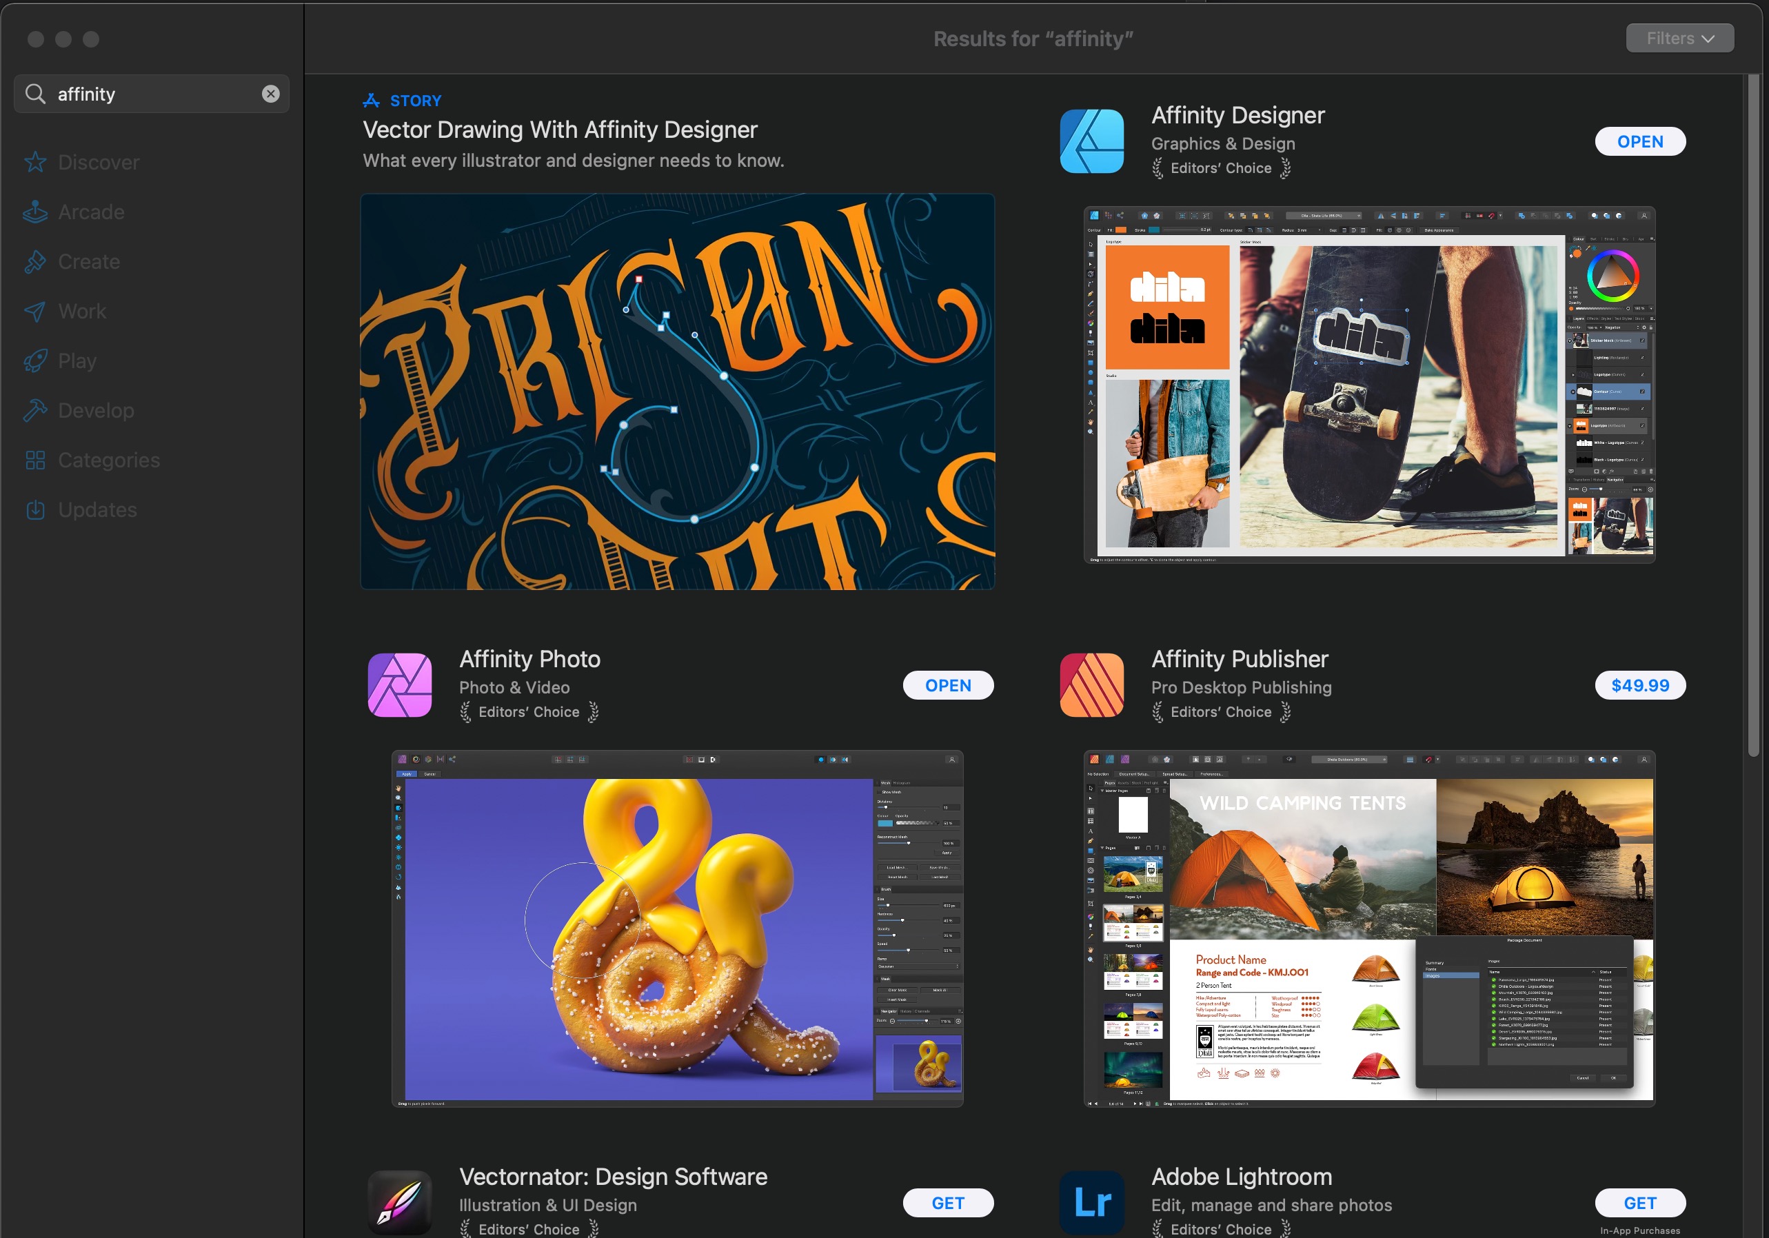Open Affinity Photo with OPEN button
Screen dimensions: 1769x1238
[948, 685]
